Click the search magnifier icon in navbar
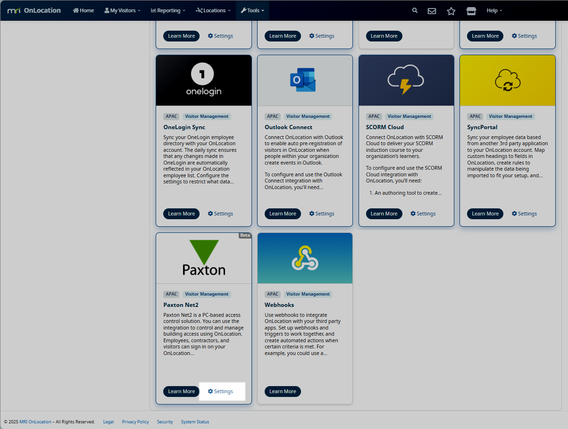 (415, 10)
